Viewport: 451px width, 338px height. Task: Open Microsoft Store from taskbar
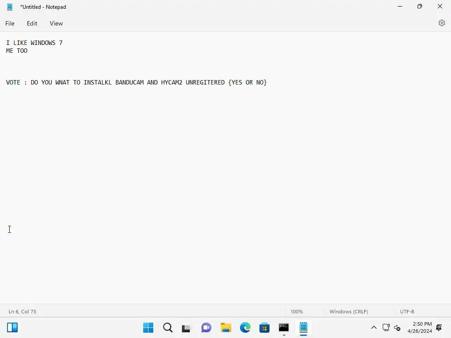pyautogui.click(x=264, y=327)
